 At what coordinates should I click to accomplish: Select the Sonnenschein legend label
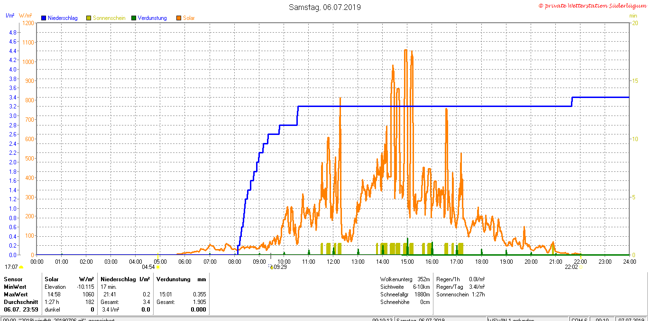click(x=109, y=18)
